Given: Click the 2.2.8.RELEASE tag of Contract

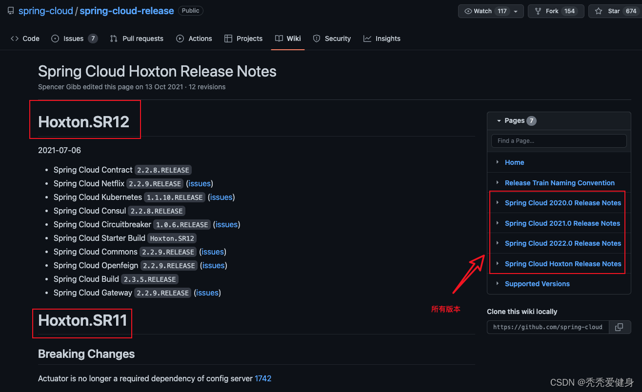Looking at the screenshot, I should coord(163,170).
